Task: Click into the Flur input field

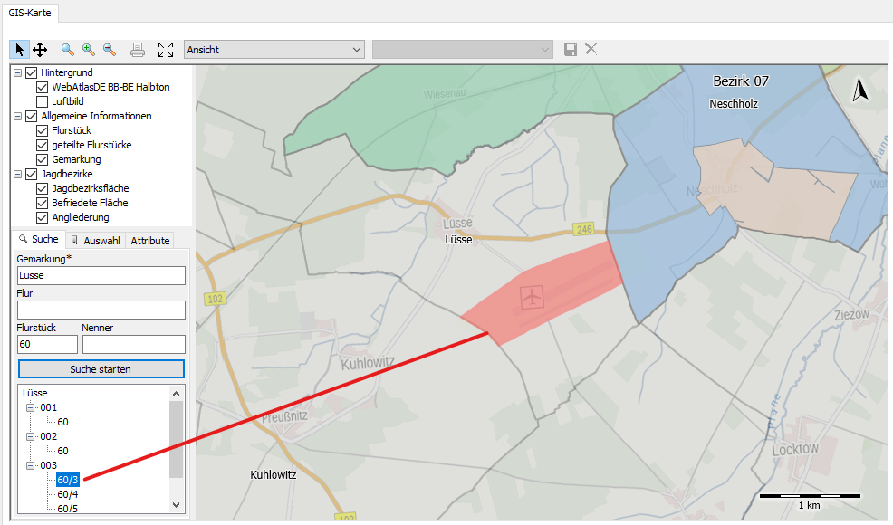Action: (x=101, y=310)
